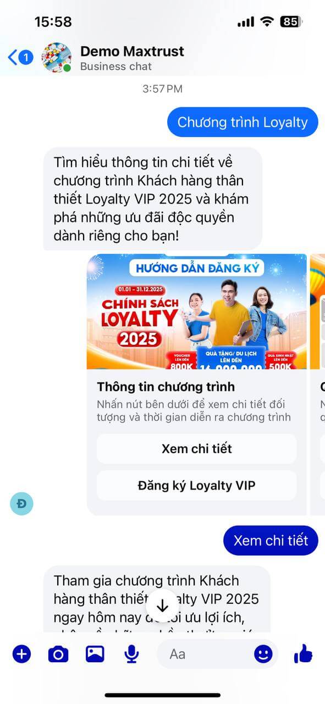Select the sent Chương trình Loyalty bubble
Viewport: 325px width, 704px height.
tap(243, 122)
